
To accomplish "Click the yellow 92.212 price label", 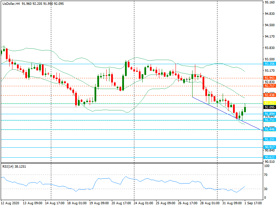I will tap(269, 103).
